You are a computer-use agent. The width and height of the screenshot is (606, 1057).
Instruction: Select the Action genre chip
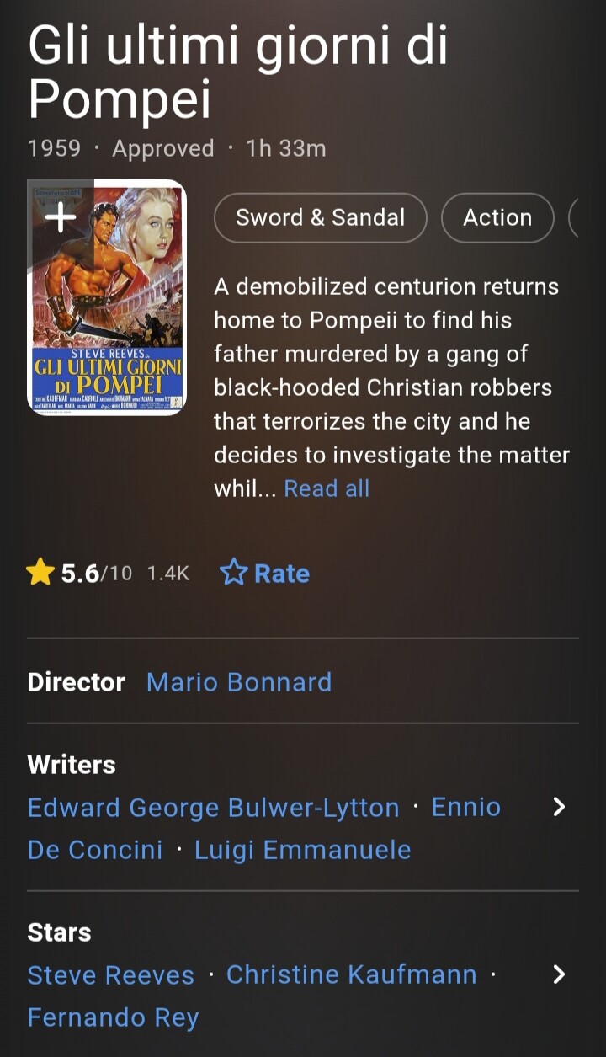(497, 218)
